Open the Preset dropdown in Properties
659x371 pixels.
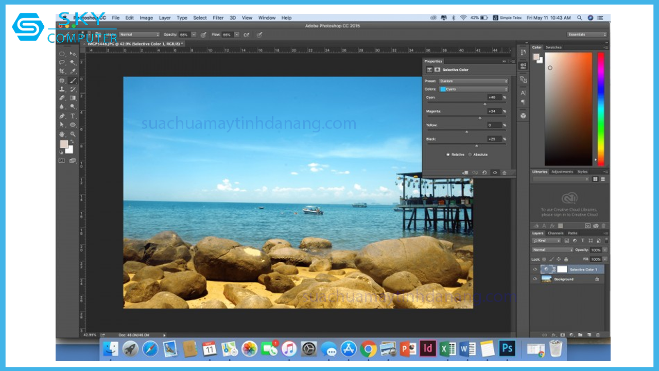473,81
